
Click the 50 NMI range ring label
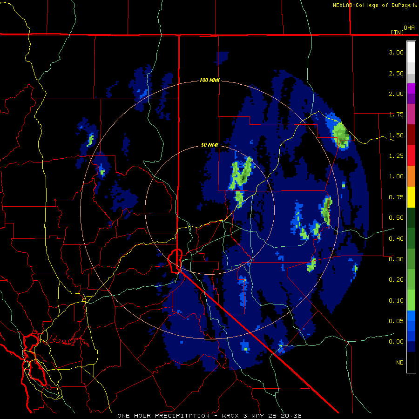click(x=209, y=145)
